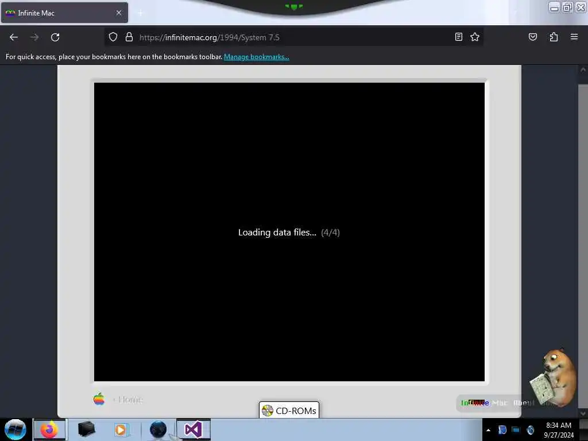This screenshot has height=441, width=588.
Task: Open Visual Studio from taskbar
Action: [x=194, y=430]
